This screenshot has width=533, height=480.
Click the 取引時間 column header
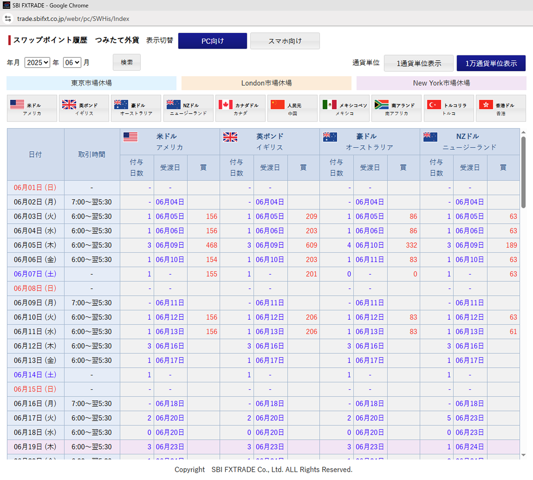[92, 154]
